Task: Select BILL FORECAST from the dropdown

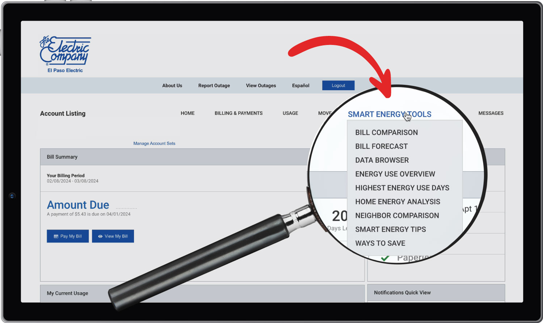Action: click(382, 146)
